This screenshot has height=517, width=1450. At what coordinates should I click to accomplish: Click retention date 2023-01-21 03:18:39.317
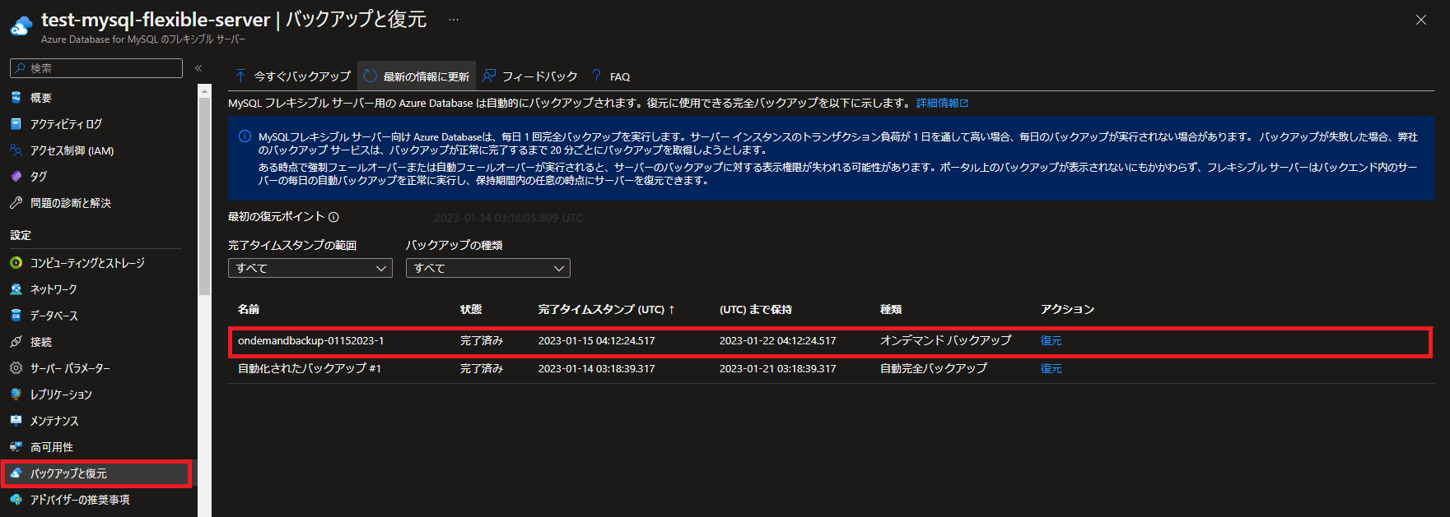pos(778,369)
